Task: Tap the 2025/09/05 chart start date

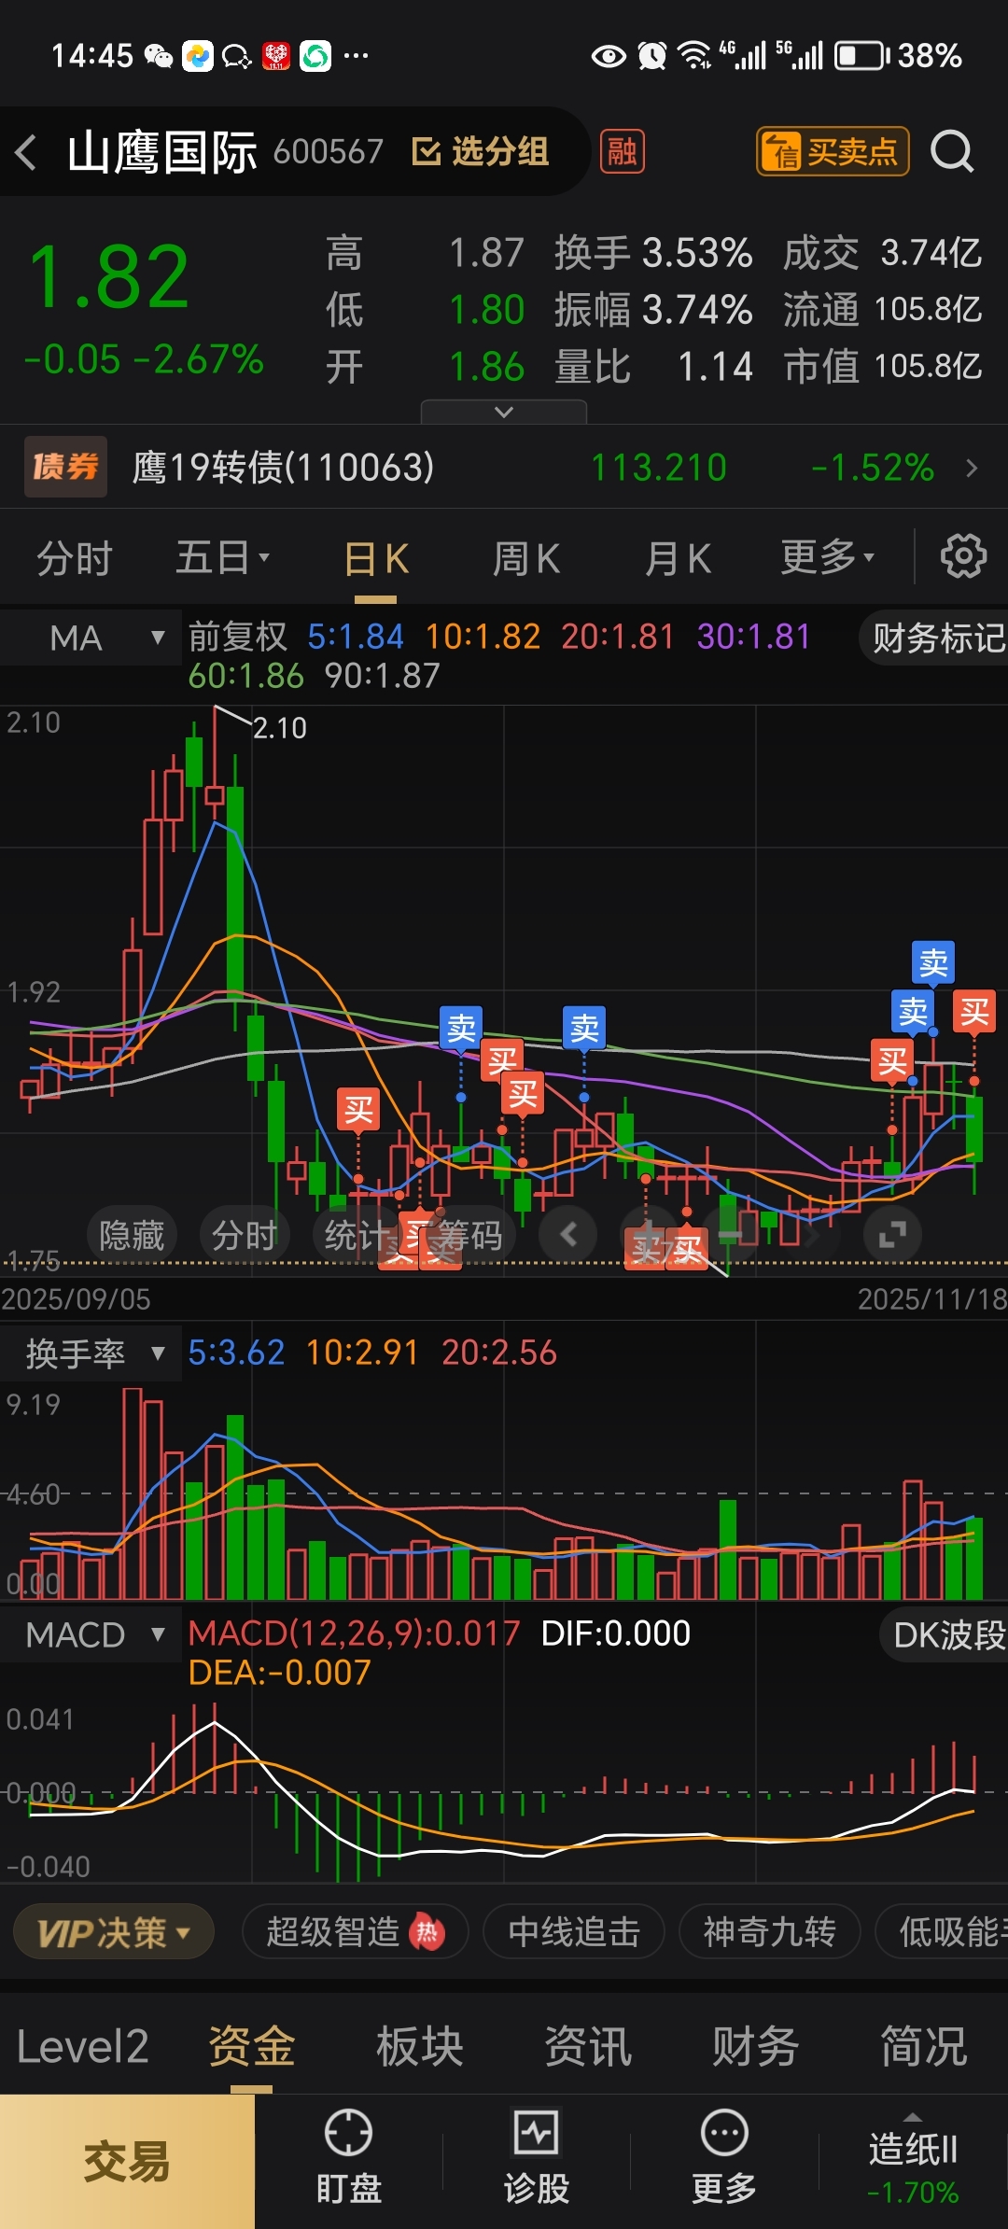Action: click(x=76, y=1299)
